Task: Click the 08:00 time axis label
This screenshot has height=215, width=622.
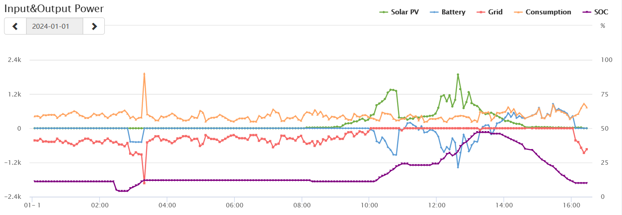Action: point(301,205)
